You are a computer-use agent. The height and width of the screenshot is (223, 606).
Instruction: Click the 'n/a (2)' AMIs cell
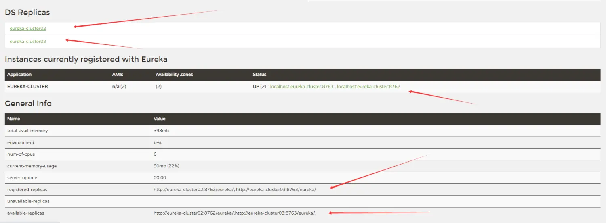point(119,86)
